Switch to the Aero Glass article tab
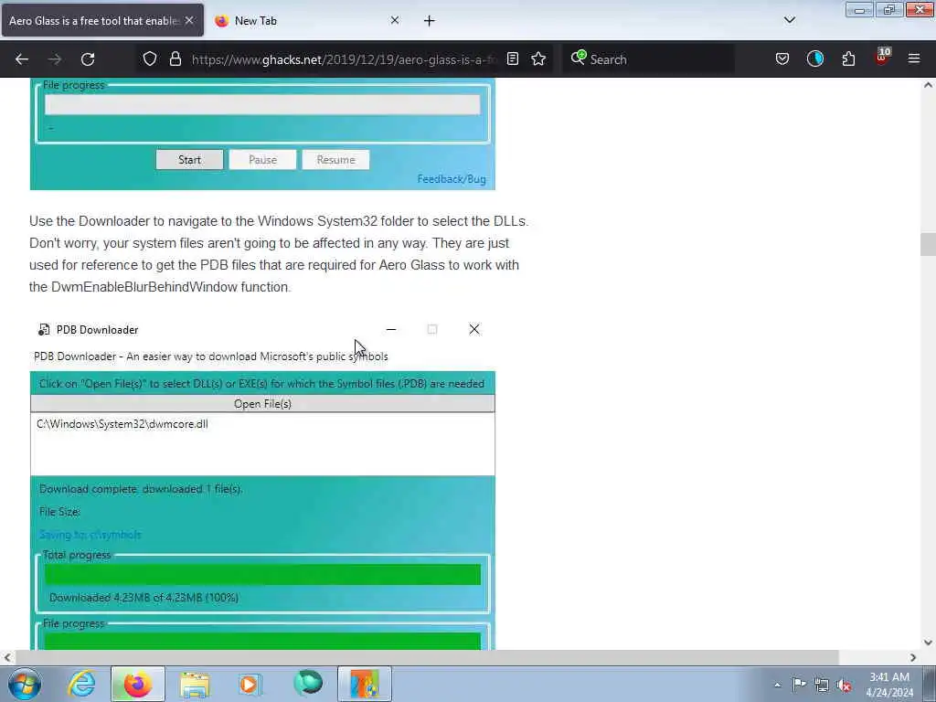This screenshot has height=702, width=936. 102,20
